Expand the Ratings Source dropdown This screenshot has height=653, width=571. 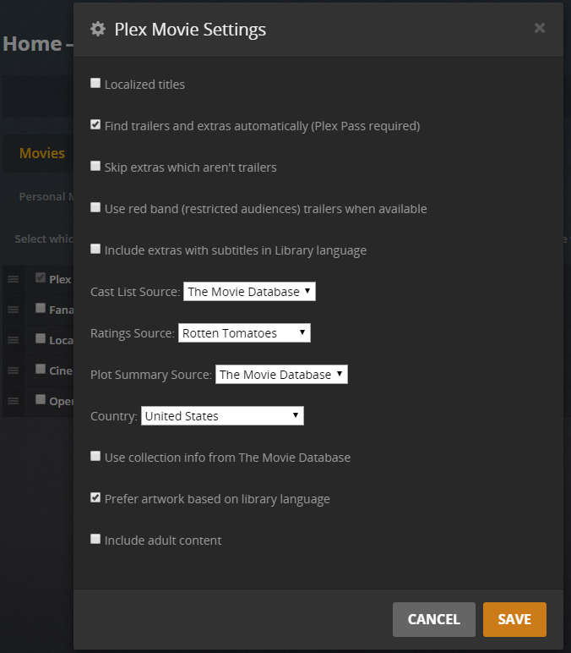pos(245,333)
